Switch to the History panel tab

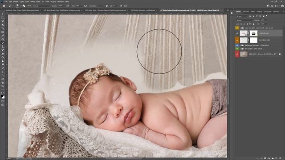pos(260,12)
